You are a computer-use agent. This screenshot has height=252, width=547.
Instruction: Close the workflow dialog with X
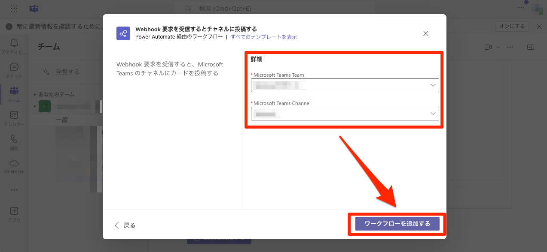(426, 33)
